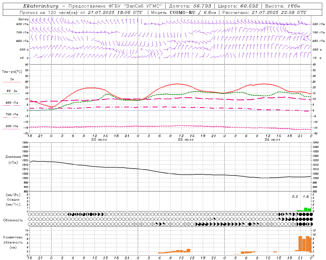Click the solid red legend line under '2м'
This screenshot has height=260, width=326.
(12, 82)
